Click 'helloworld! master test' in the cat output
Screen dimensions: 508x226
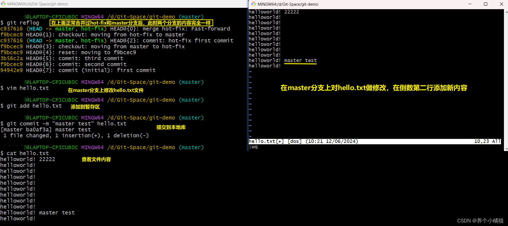37,213
